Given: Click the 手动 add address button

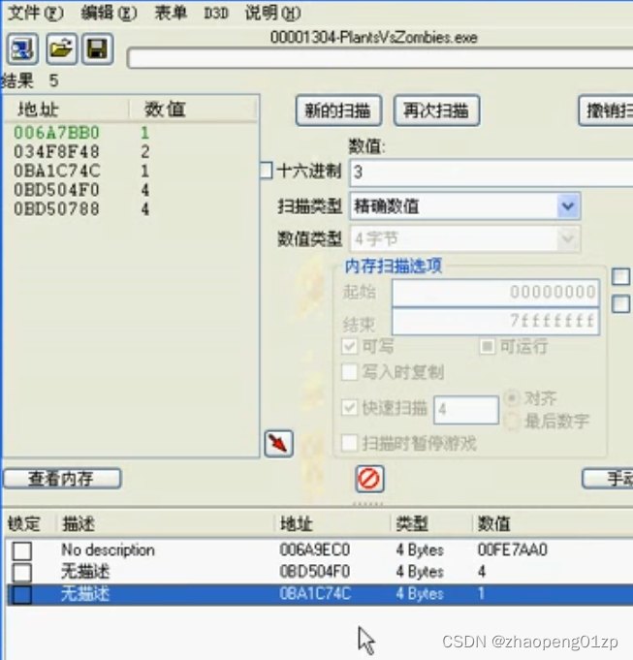Looking at the screenshot, I should pos(608,479).
